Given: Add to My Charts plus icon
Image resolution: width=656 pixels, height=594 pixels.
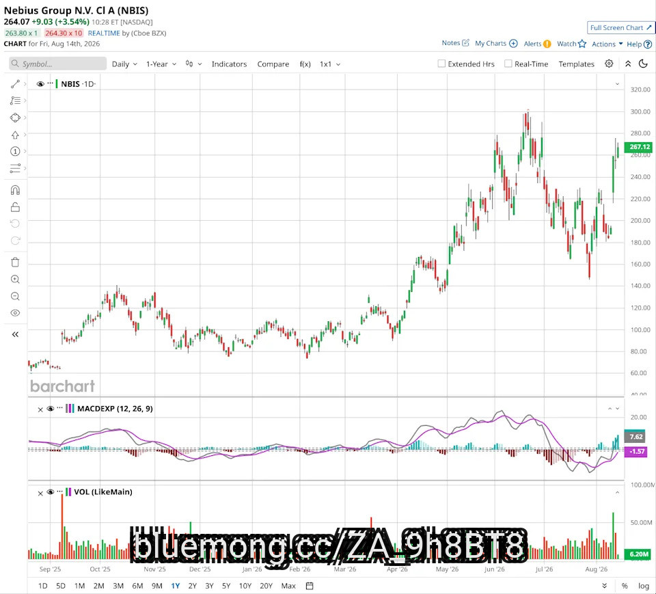Looking at the screenshot, I should (513, 43).
